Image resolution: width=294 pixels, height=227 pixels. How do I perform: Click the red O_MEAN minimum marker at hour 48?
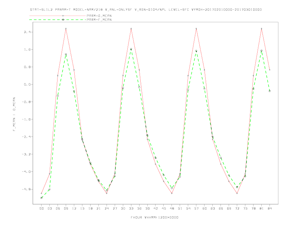[x=172, y=193]
